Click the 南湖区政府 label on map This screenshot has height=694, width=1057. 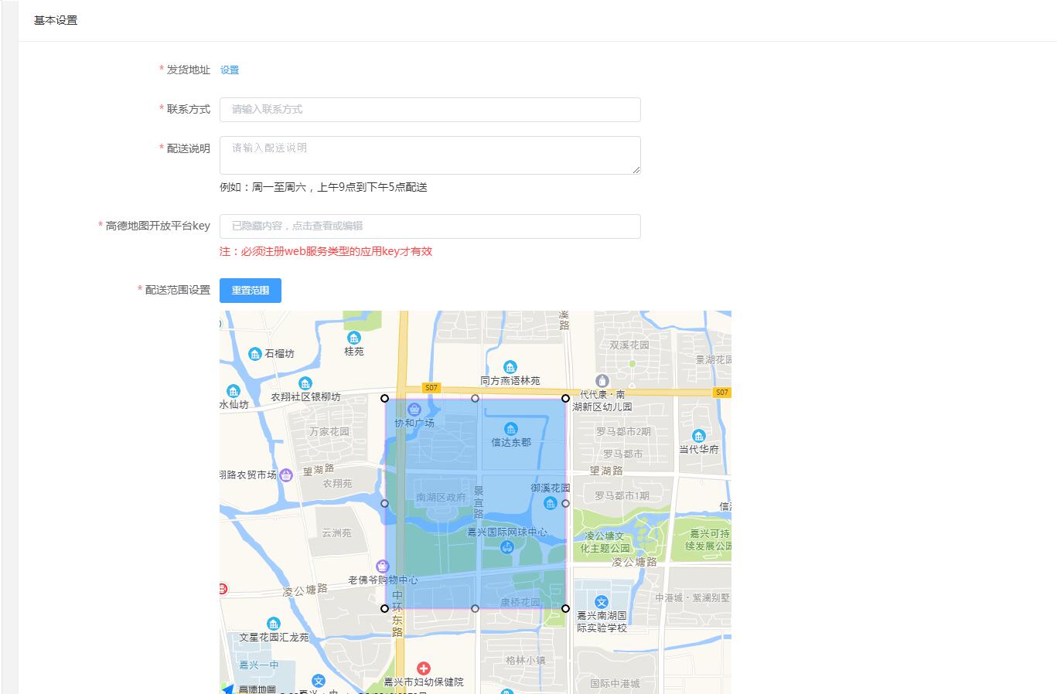tap(441, 498)
